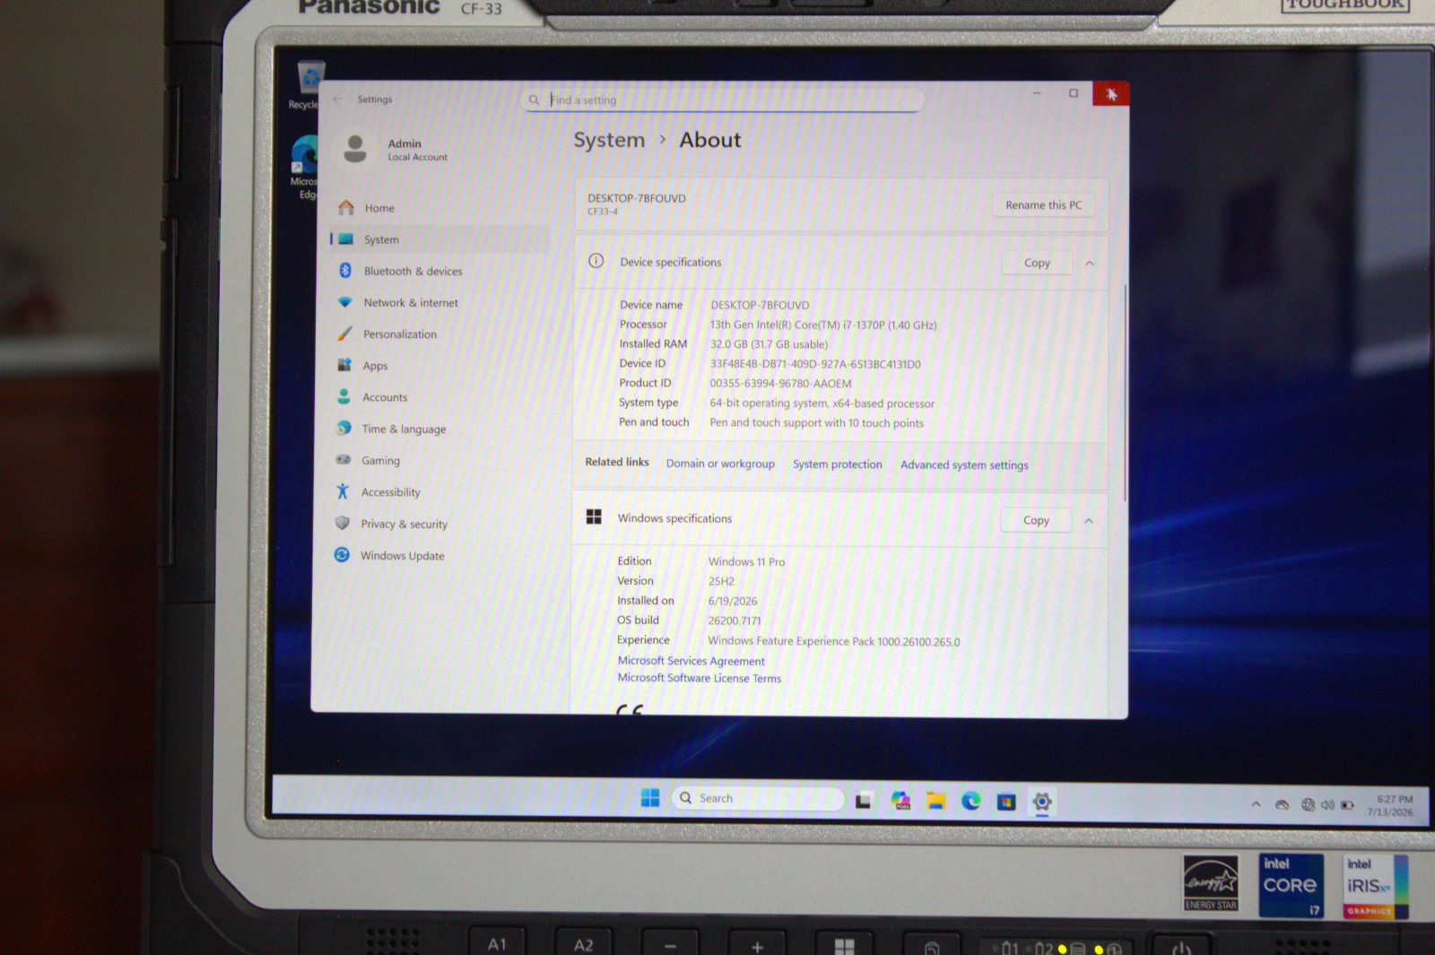Copy the device specifications
This screenshot has width=1435, height=955.
click(x=1037, y=263)
